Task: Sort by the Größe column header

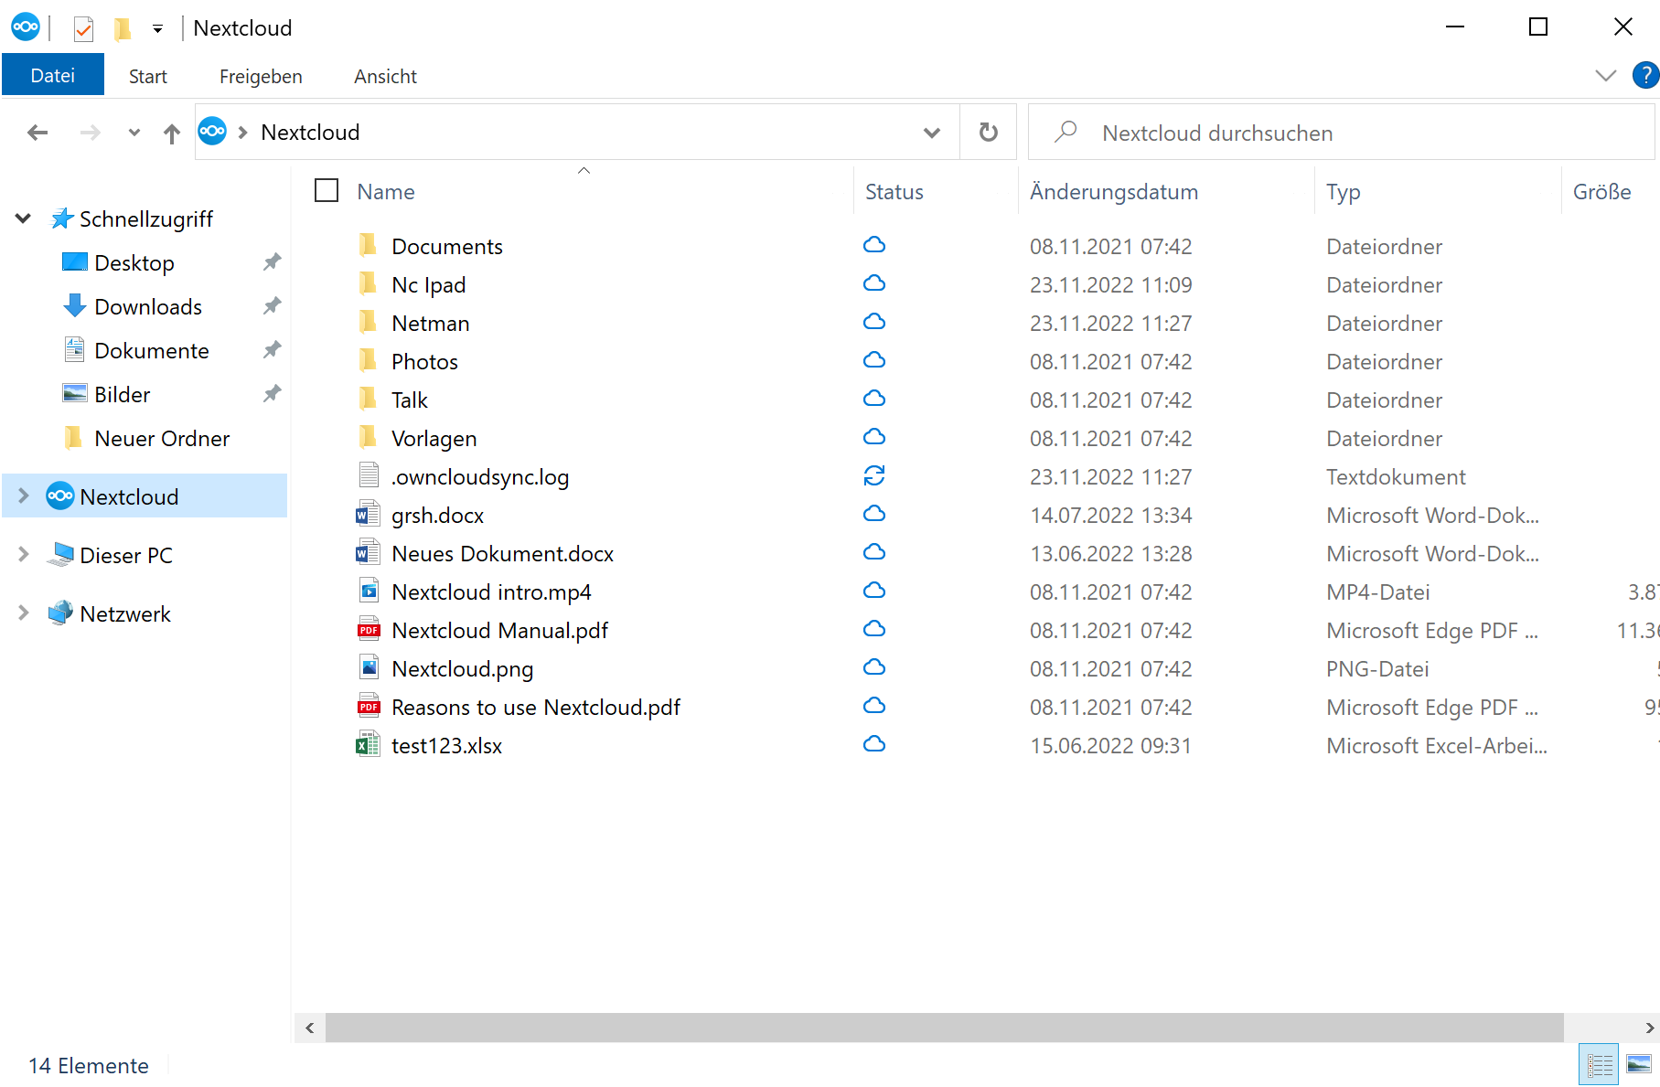Action: point(1601,192)
